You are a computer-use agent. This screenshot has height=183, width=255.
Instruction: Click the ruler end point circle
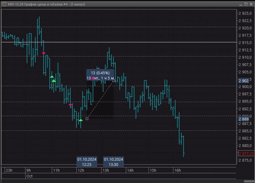(114, 80)
